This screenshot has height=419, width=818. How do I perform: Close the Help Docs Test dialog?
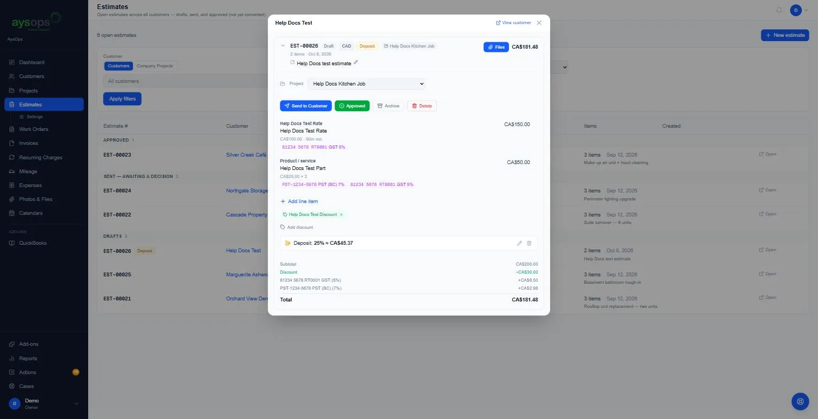tap(539, 23)
